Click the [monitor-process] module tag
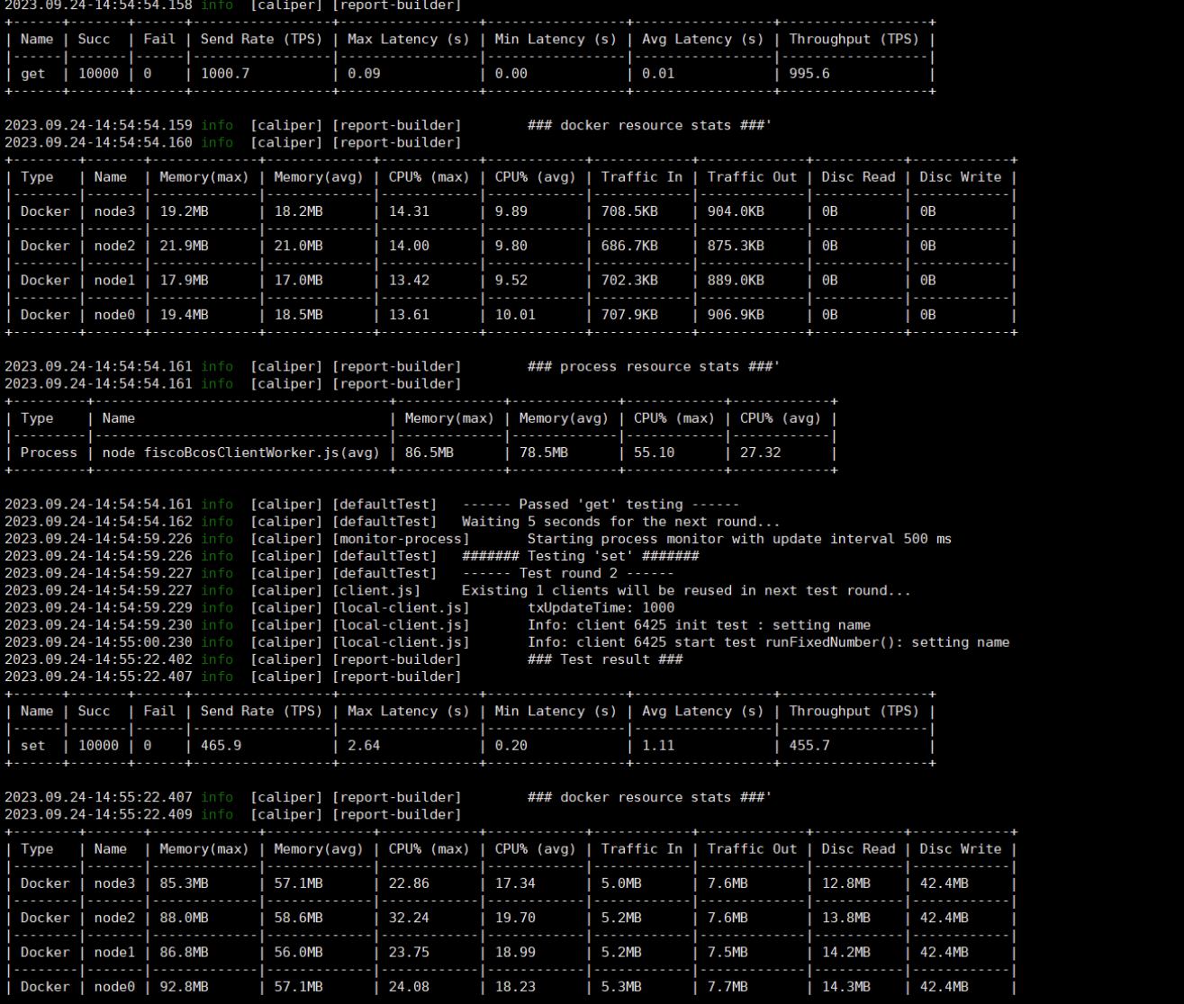 [401, 539]
